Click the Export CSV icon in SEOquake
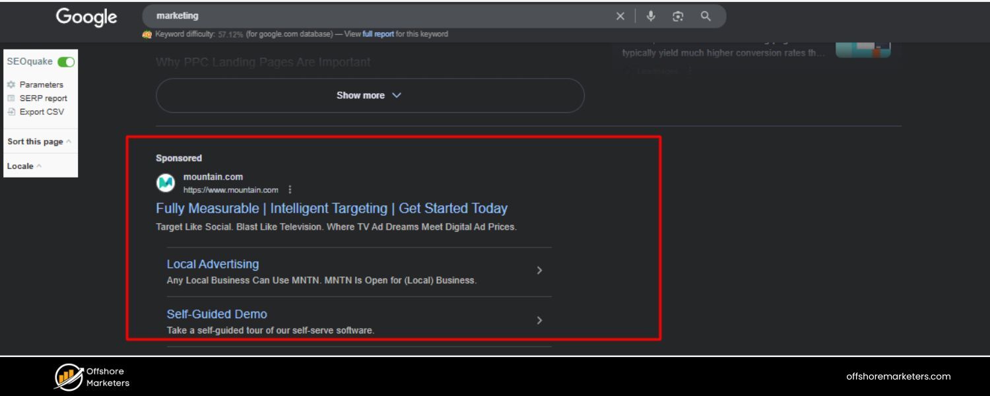This screenshot has height=396, width=990. [10, 112]
